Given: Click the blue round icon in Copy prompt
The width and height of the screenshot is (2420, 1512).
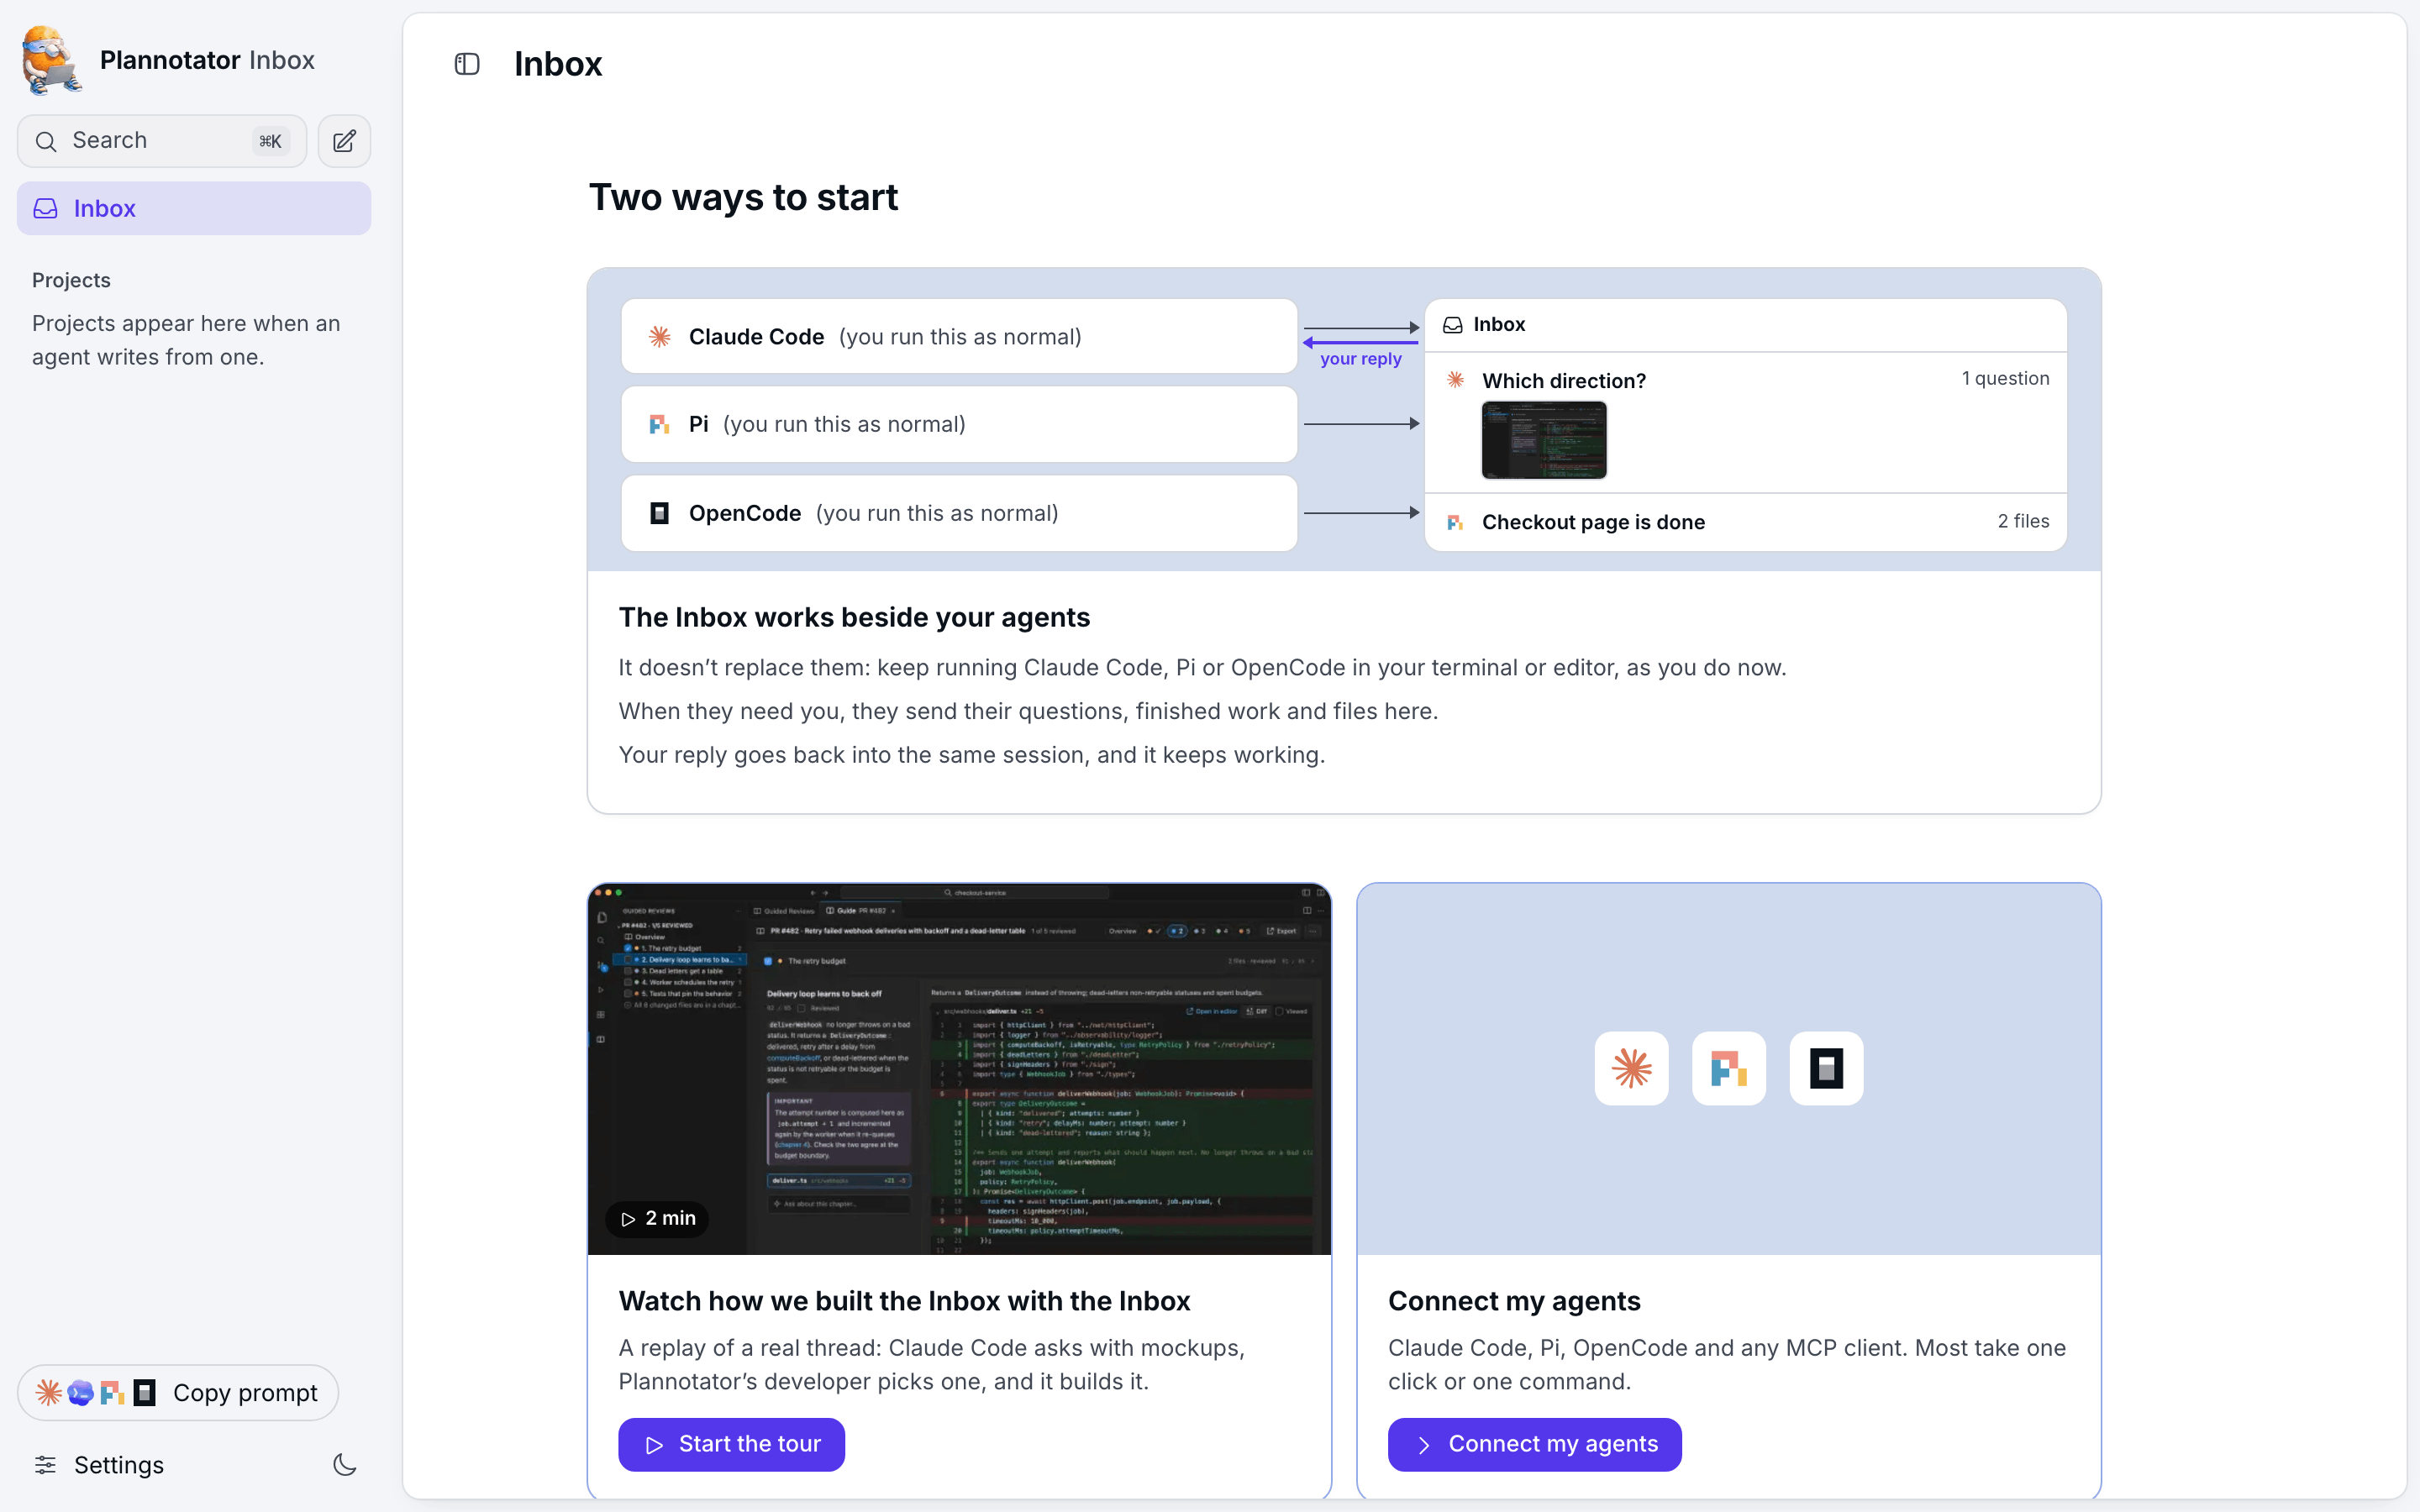Looking at the screenshot, I should pyautogui.click(x=80, y=1392).
